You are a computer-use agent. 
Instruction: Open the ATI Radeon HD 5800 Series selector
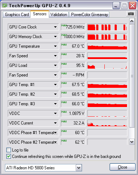(x=44, y=168)
